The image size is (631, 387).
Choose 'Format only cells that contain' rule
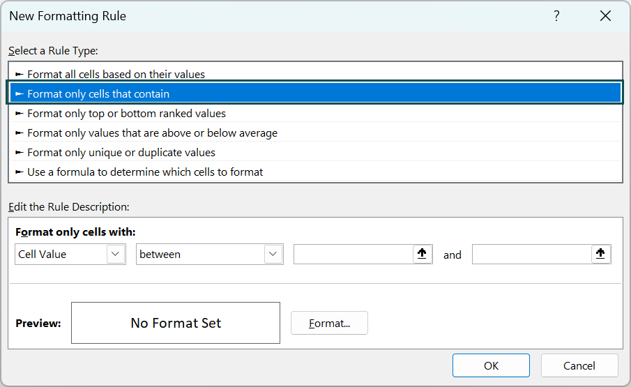(98, 93)
